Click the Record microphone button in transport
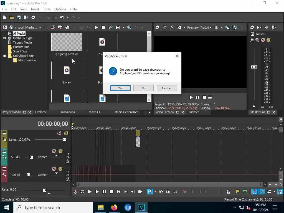The image size is (284, 213). 75,192
